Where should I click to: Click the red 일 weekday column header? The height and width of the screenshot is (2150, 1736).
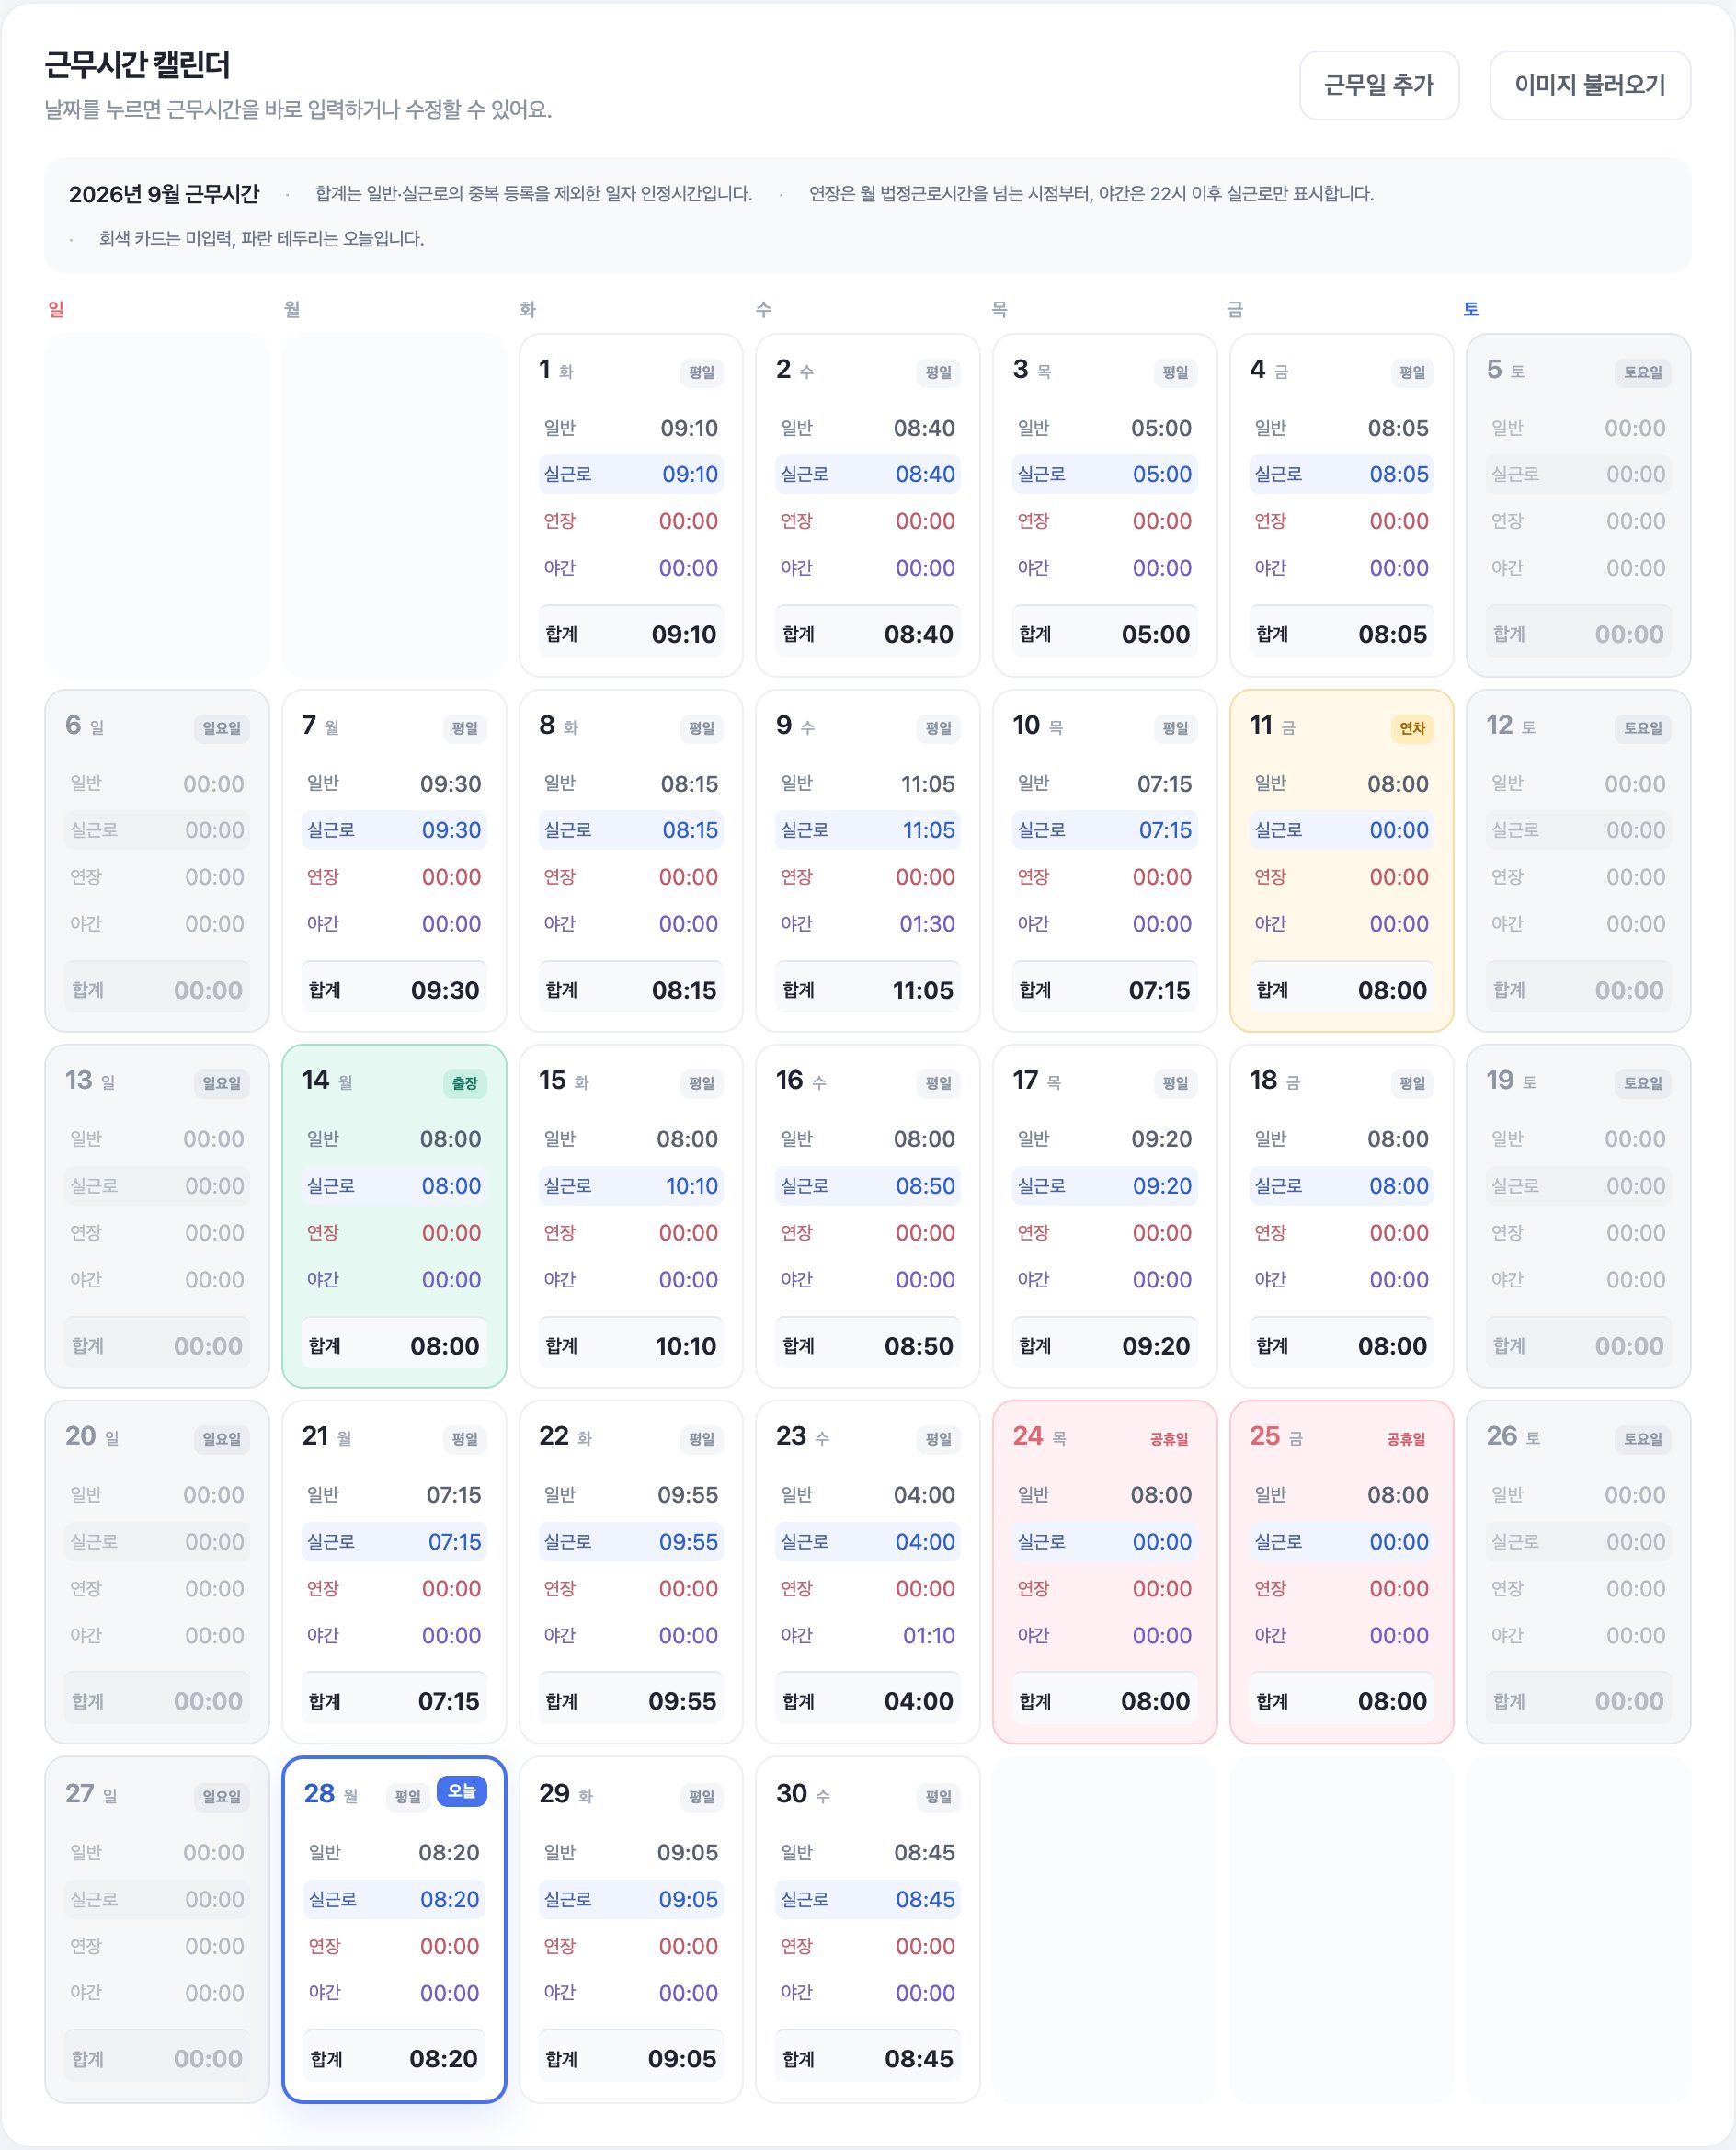(56, 309)
